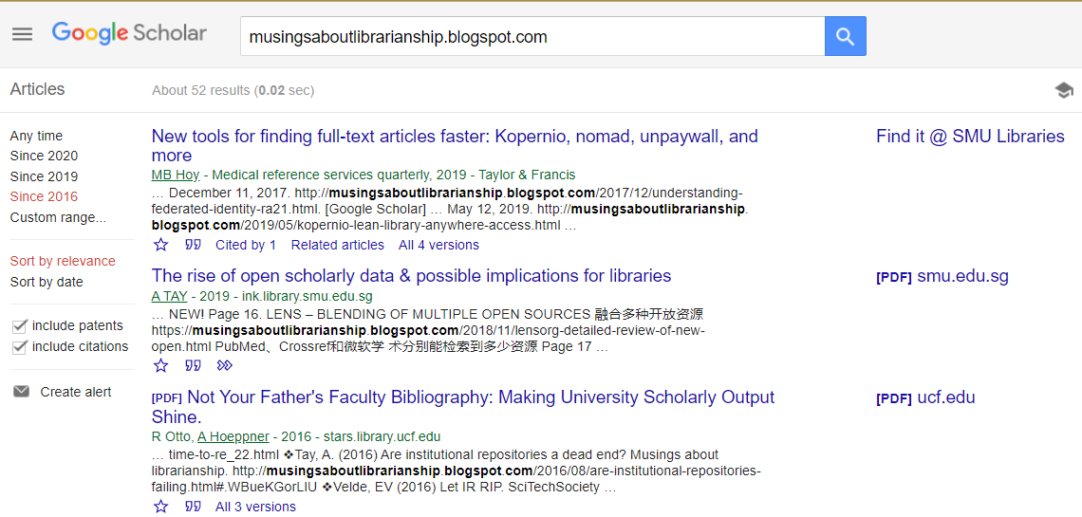Filter results Since 2020

point(45,156)
